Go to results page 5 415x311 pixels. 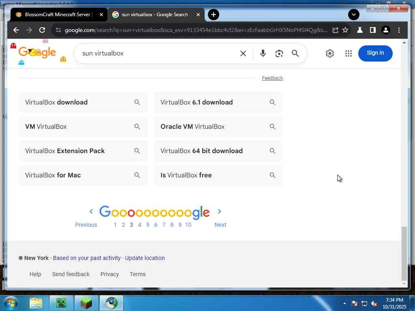point(148,225)
